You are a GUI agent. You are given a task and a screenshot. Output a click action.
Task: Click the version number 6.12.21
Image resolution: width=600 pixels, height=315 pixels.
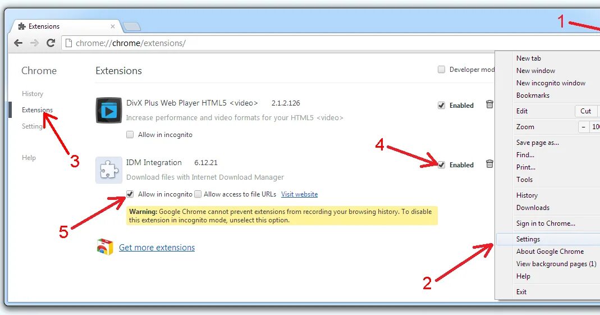coord(206,163)
